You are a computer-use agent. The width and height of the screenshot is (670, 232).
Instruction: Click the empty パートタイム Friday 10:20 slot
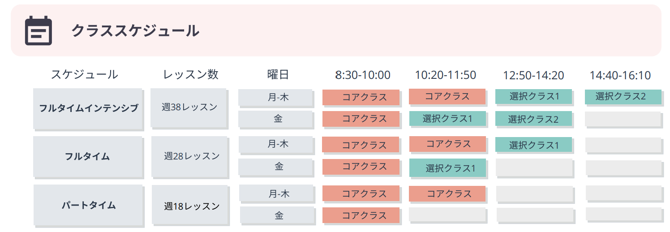pos(447,215)
